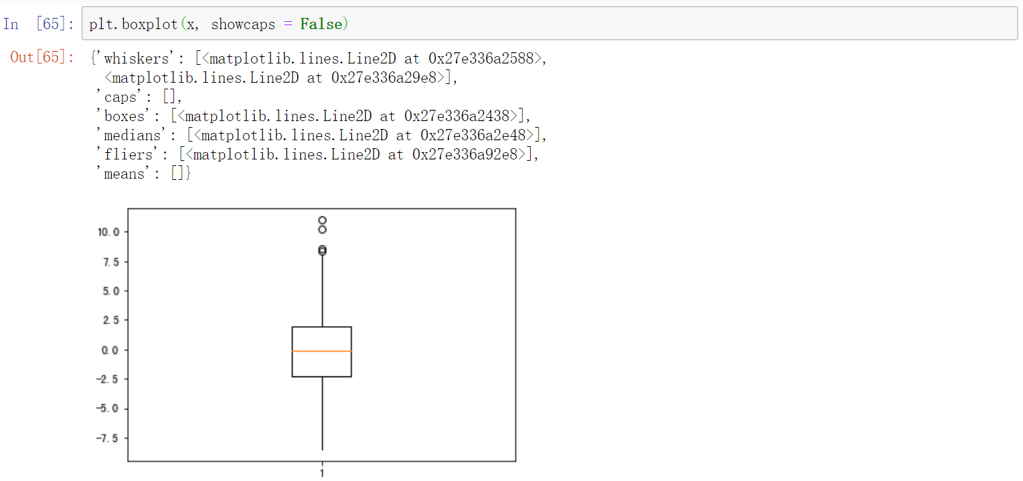Click the lower whisker line below the box

click(x=322, y=414)
